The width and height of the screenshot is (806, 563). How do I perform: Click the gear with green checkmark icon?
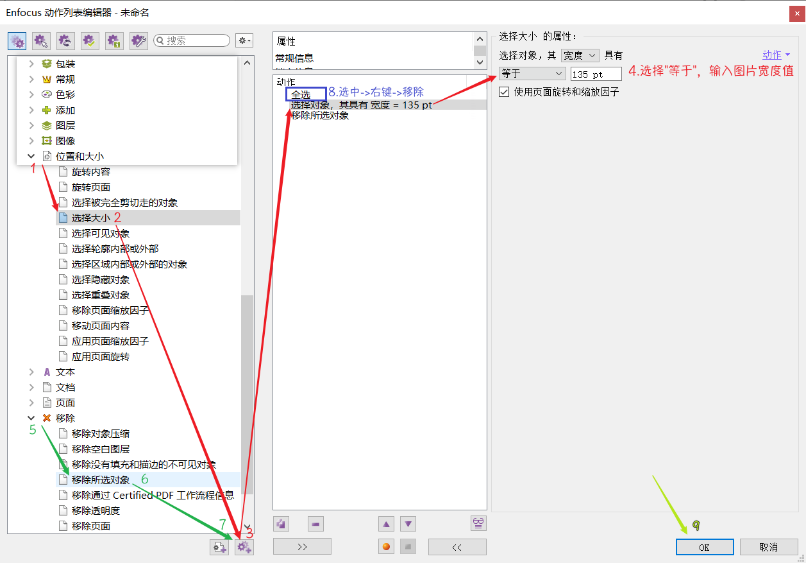coord(90,40)
